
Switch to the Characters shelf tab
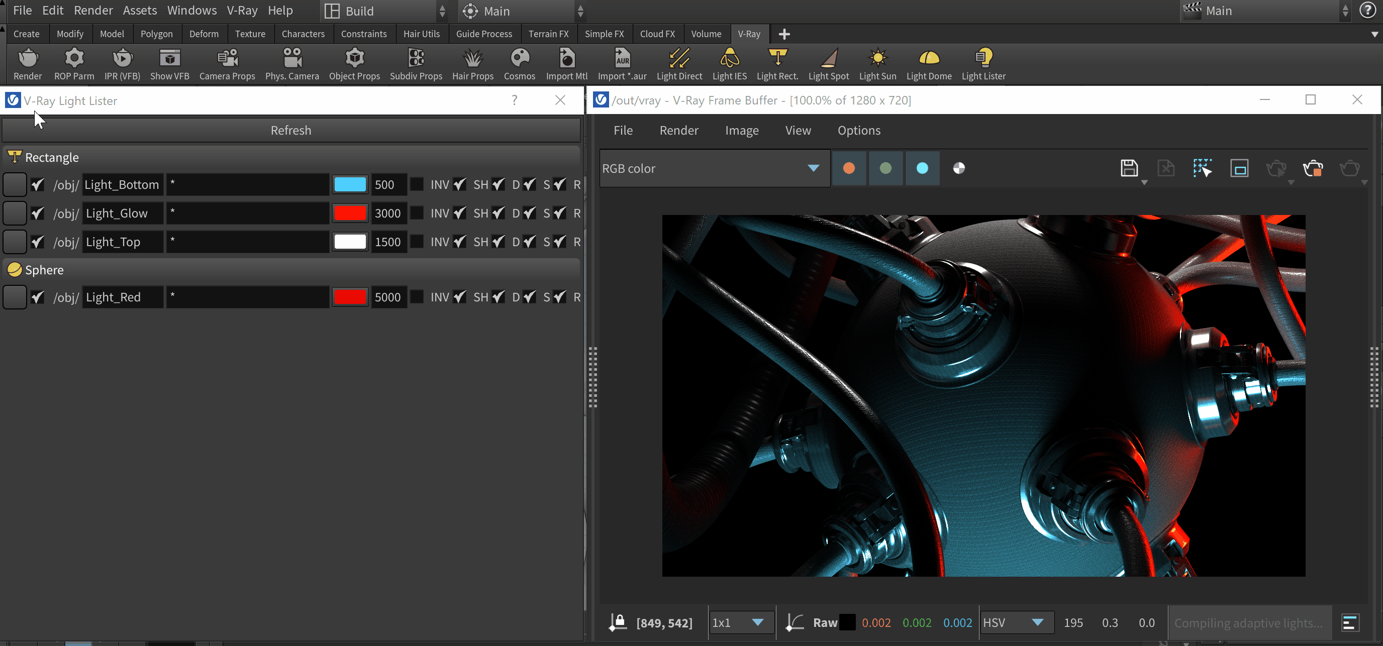click(303, 34)
